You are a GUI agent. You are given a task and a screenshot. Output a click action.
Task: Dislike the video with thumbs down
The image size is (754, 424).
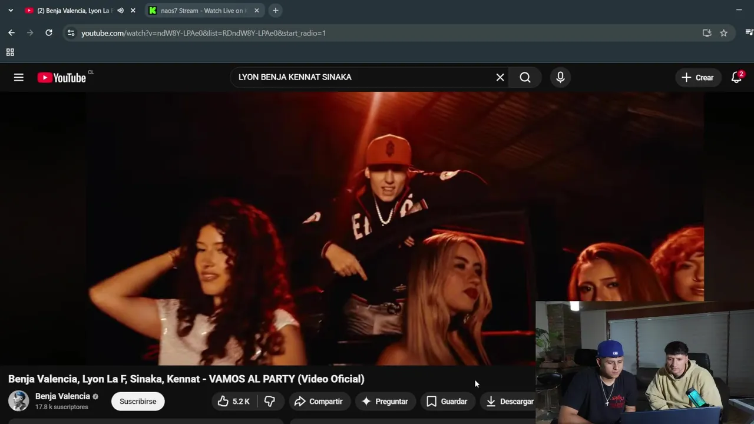[x=270, y=401]
